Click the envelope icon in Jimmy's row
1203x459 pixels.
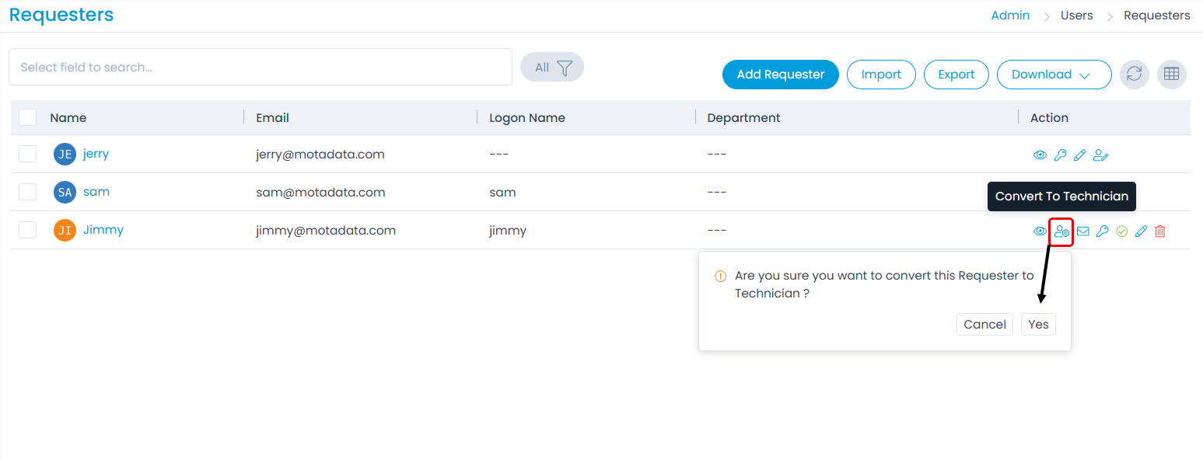coord(1082,231)
